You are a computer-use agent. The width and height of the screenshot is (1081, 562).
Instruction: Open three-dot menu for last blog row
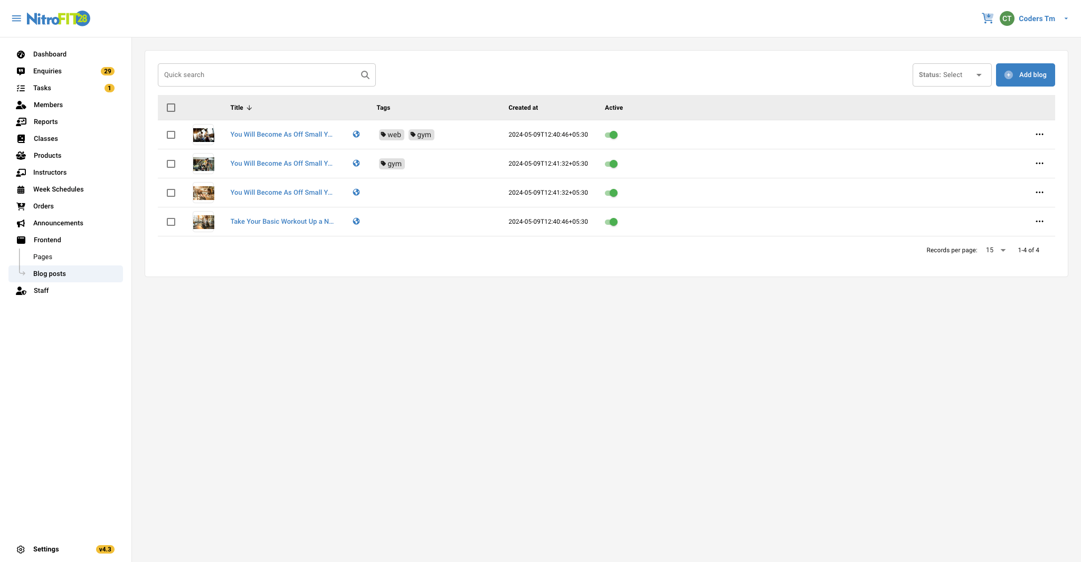pyautogui.click(x=1039, y=222)
